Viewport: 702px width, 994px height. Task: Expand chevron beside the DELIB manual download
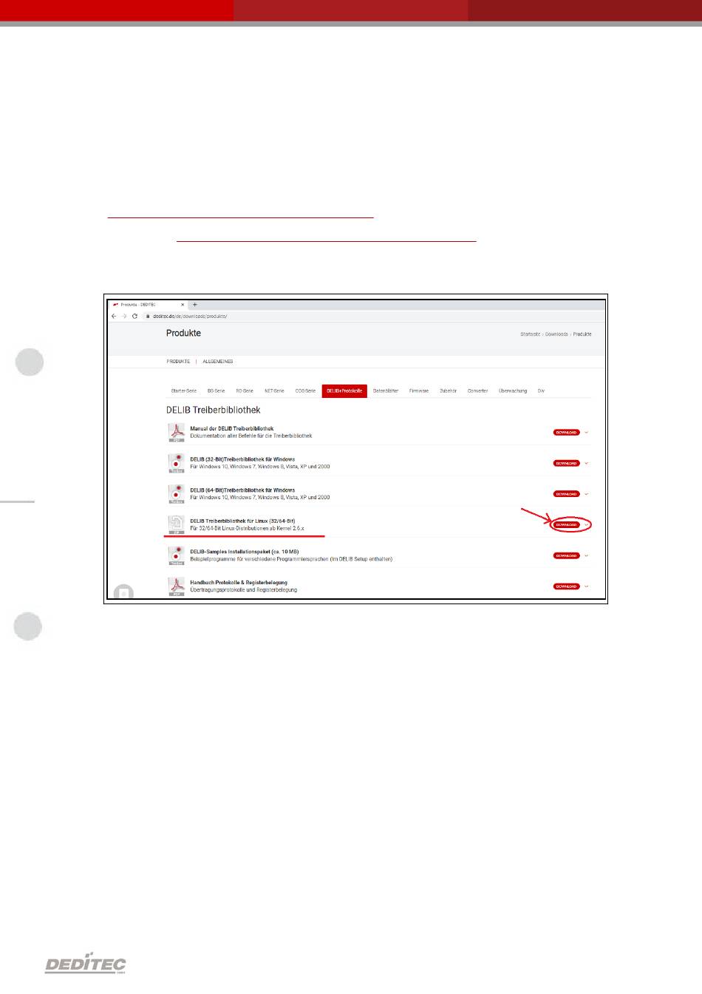click(x=587, y=433)
